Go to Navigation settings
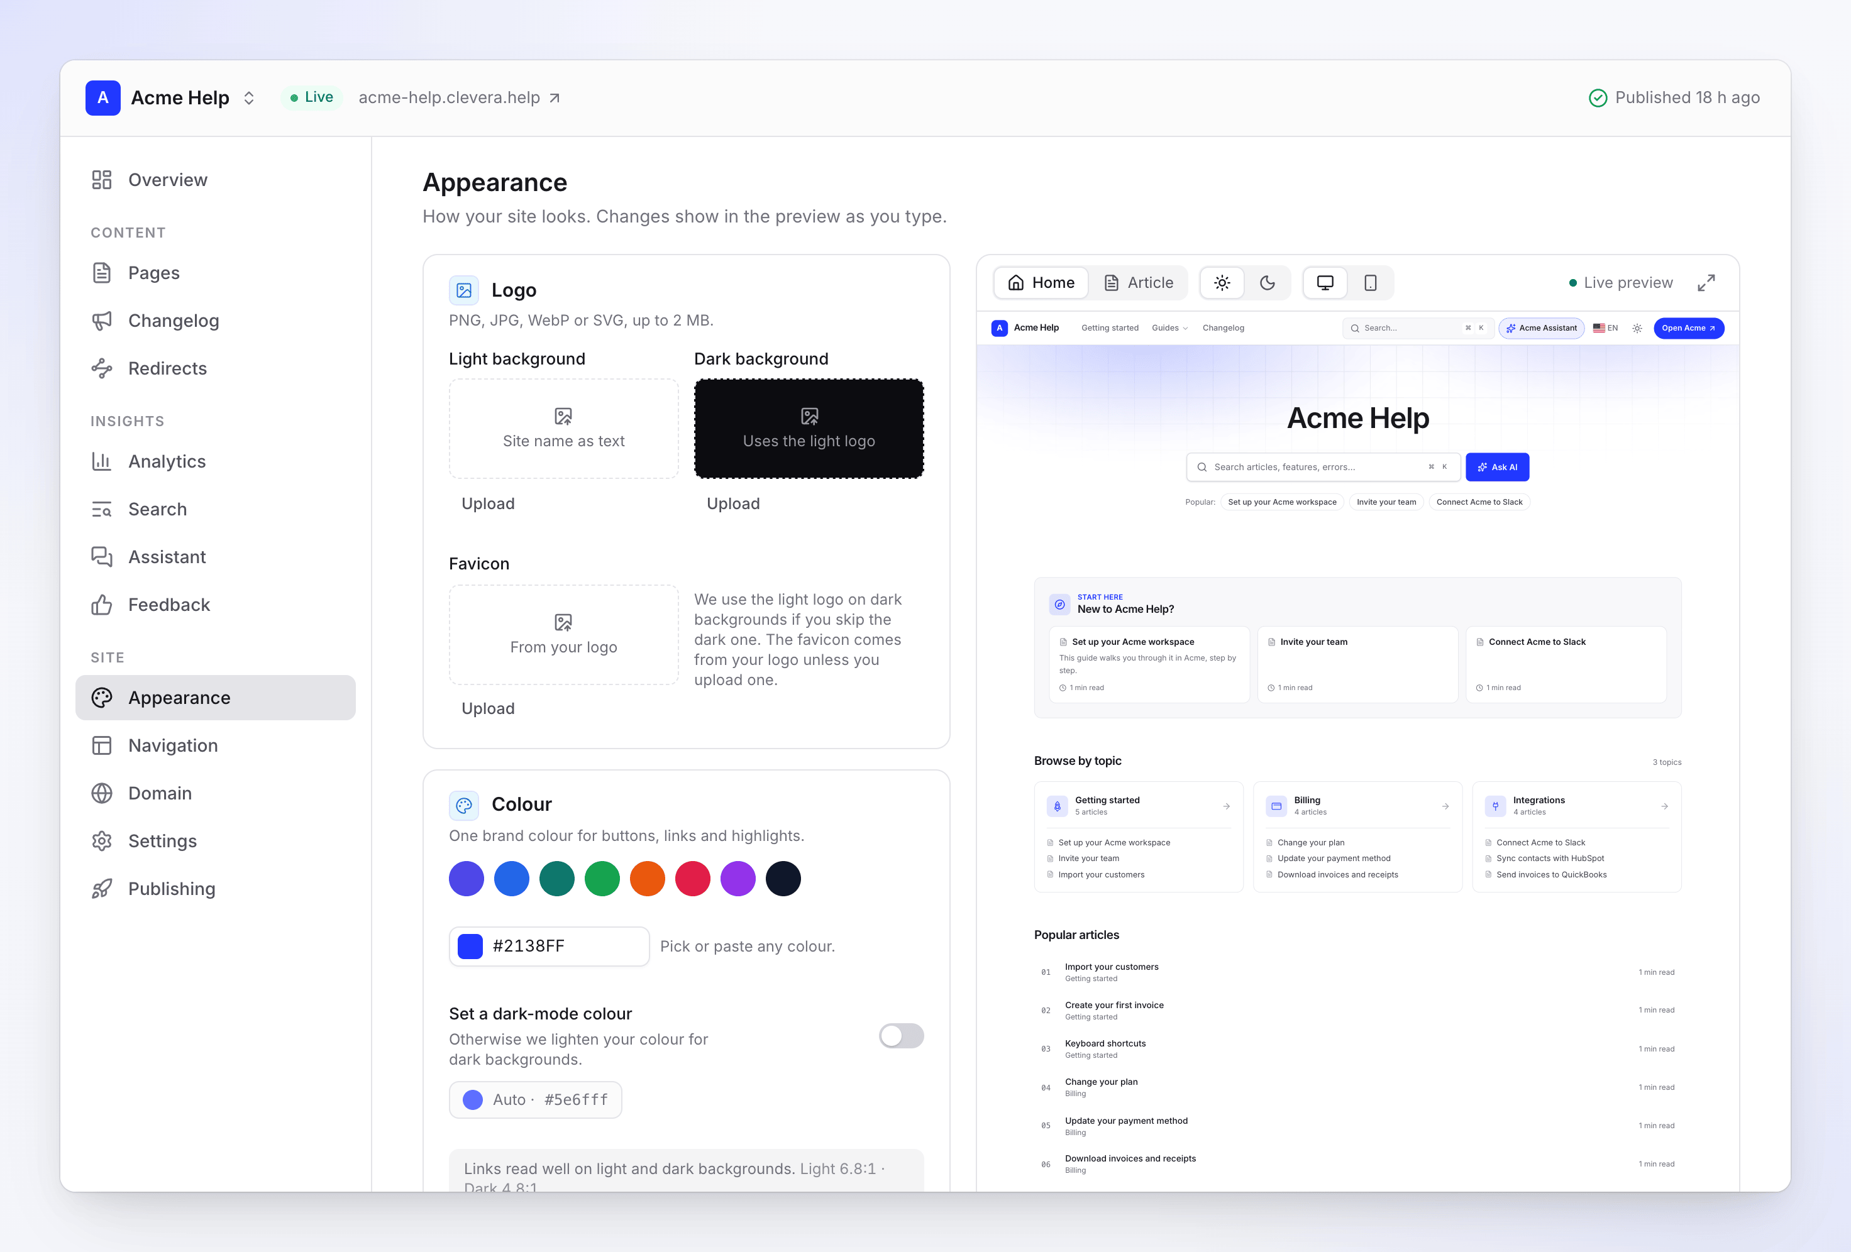 click(x=215, y=745)
